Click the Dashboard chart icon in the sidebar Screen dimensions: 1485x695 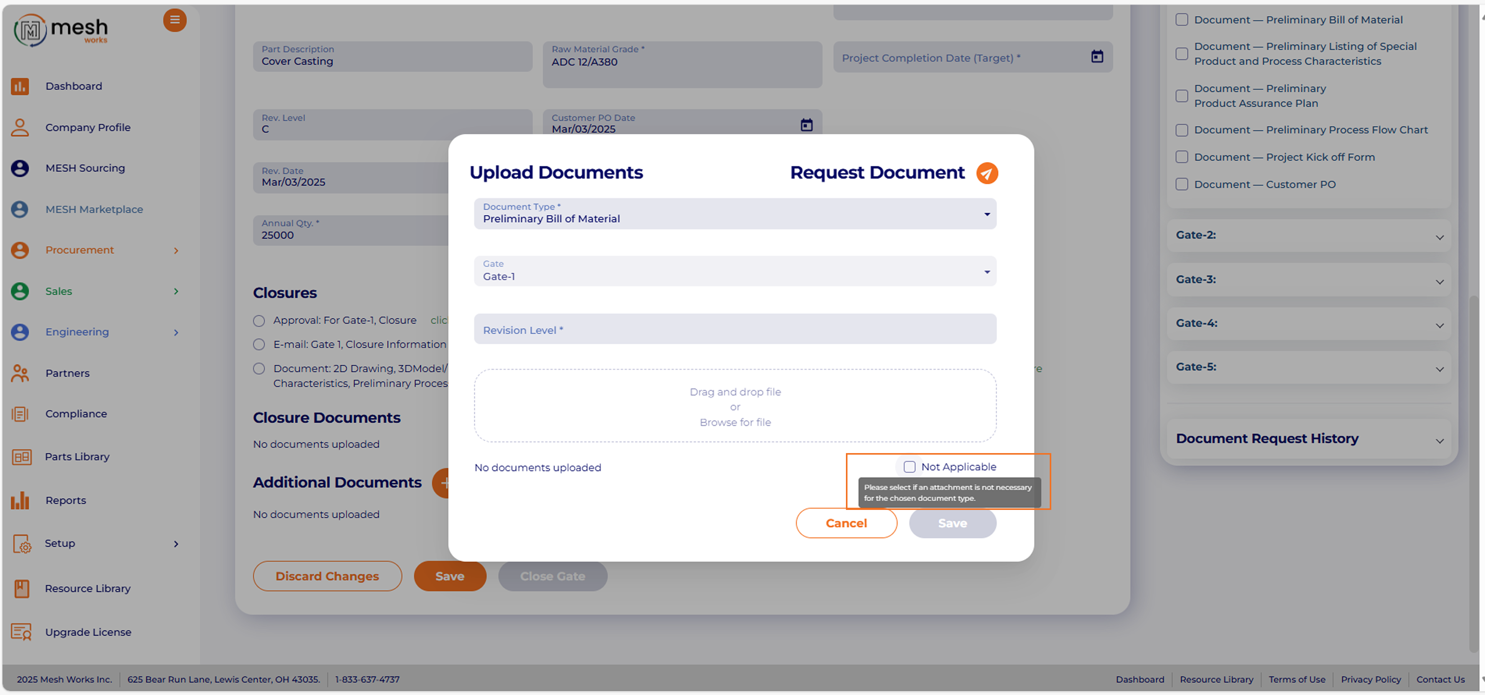coord(20,86)
